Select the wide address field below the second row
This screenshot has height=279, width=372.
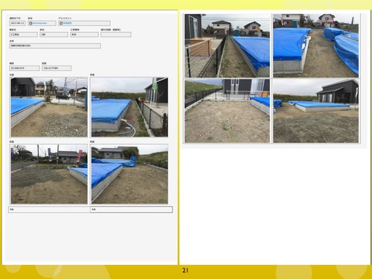click(55, 46)
